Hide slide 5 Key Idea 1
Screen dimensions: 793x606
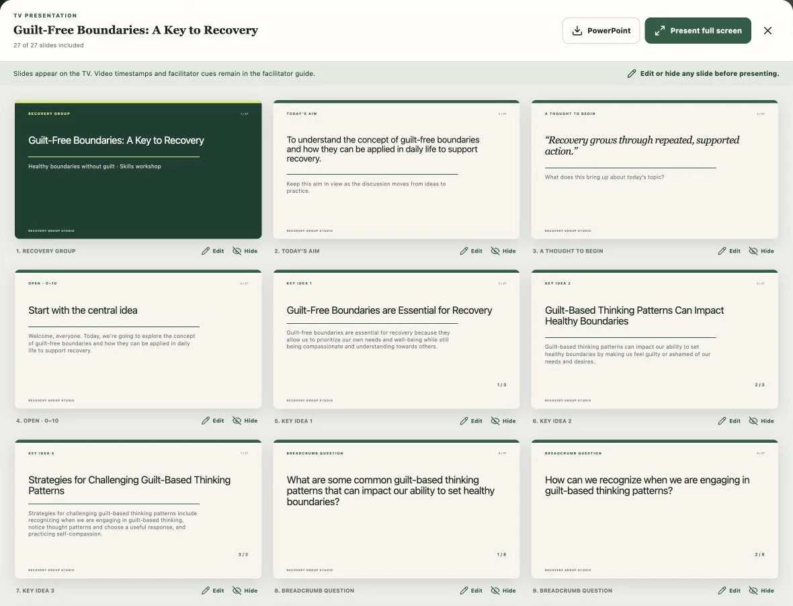pyautogui.click(x=504, y=421)
